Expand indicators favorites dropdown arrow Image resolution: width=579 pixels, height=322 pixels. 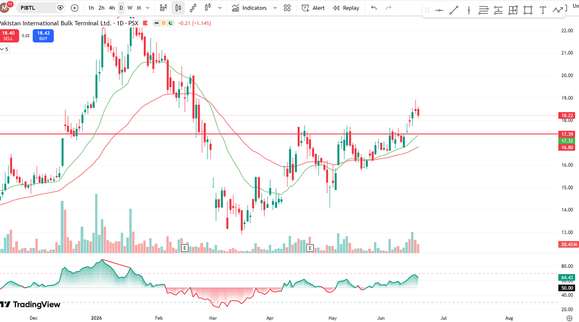pyautogui.click(x=275, y=8)
